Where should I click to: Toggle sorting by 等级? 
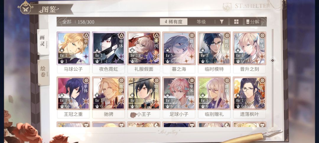click(x=201, y=22)
